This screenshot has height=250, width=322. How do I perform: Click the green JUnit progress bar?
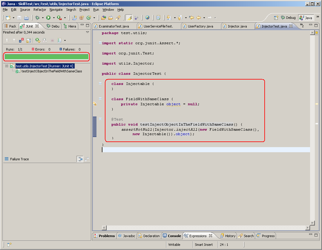[47, 57]
